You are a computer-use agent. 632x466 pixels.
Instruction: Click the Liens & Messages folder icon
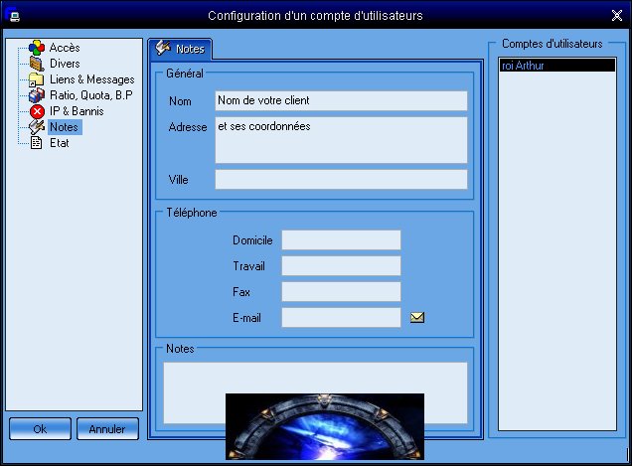point(37,79)
